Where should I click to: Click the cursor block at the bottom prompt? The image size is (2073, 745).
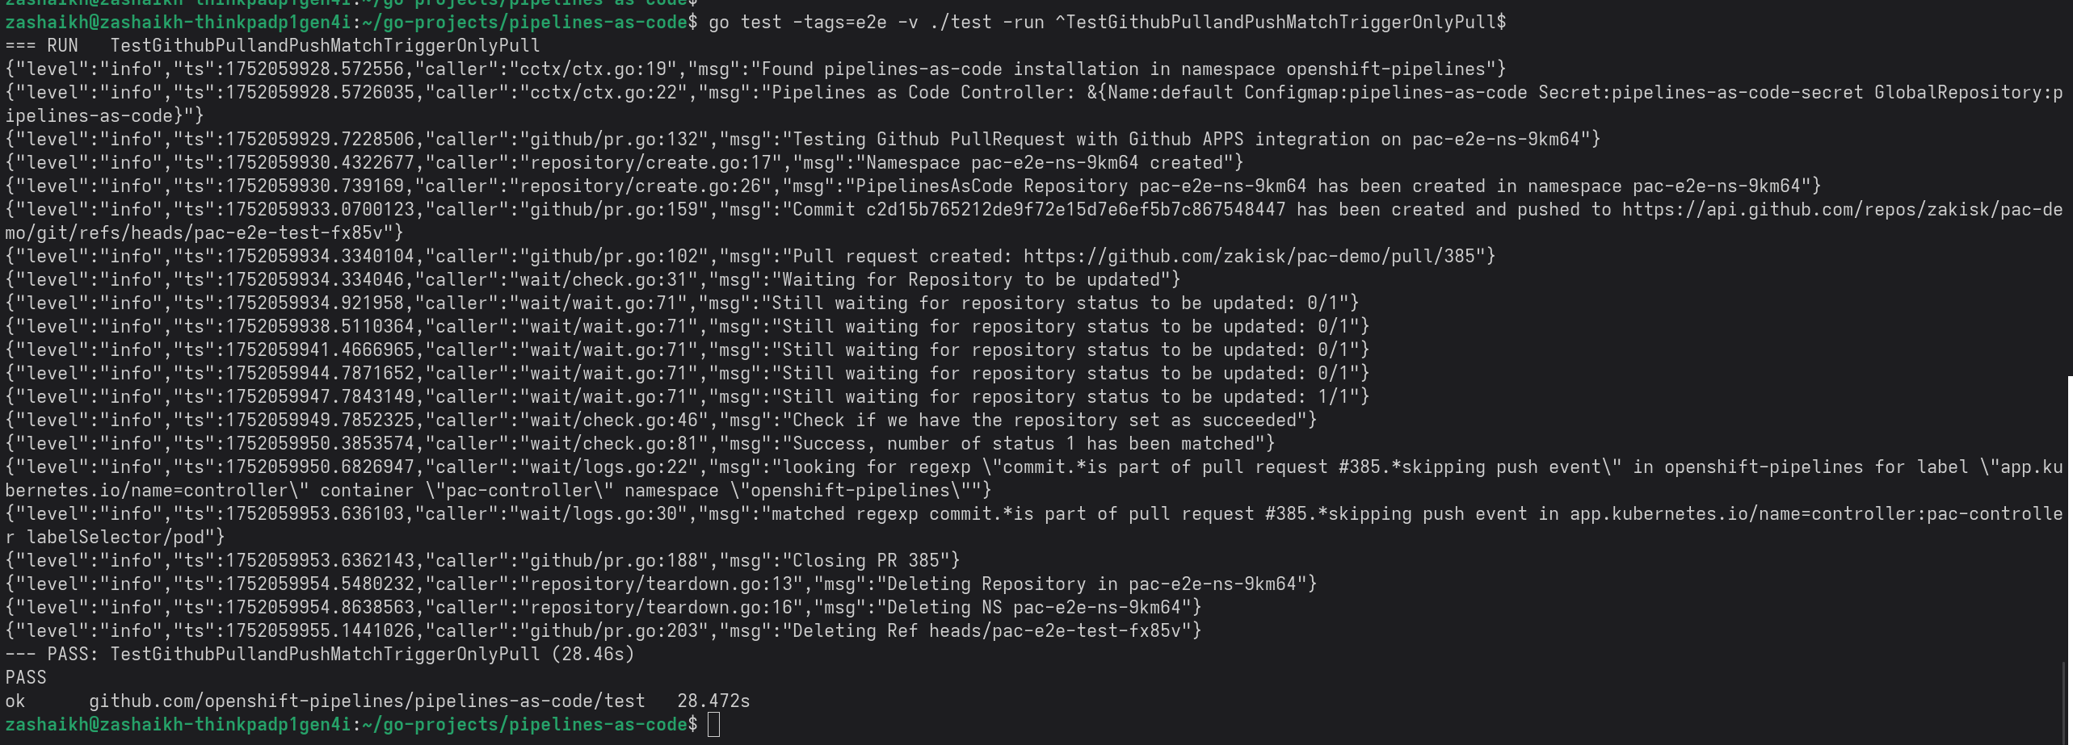713,725
